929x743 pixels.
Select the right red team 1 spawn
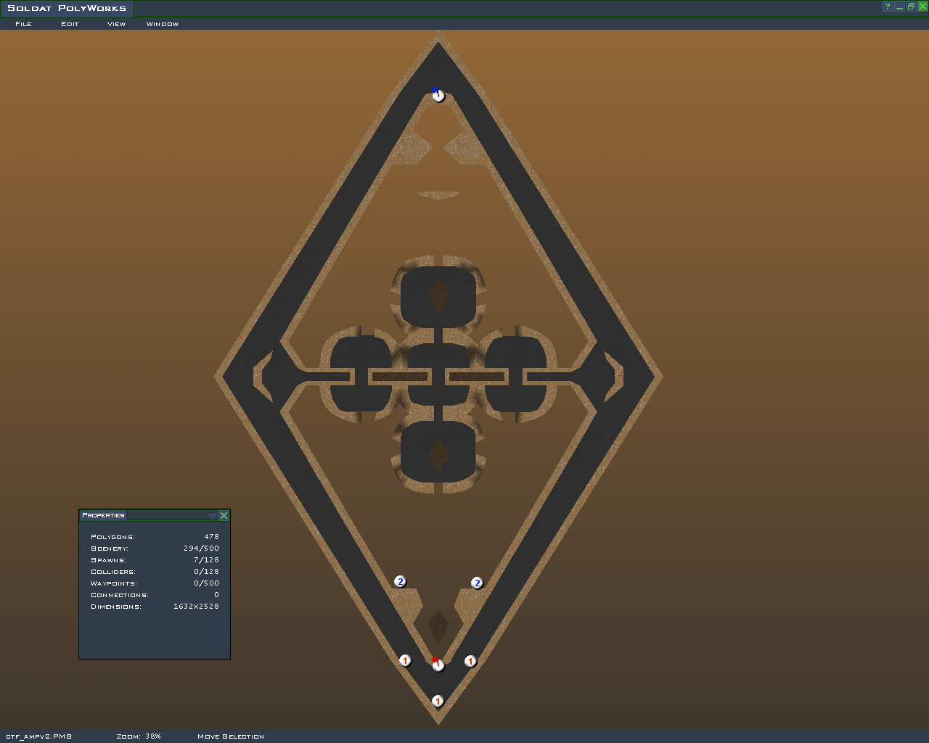(470, 661)
